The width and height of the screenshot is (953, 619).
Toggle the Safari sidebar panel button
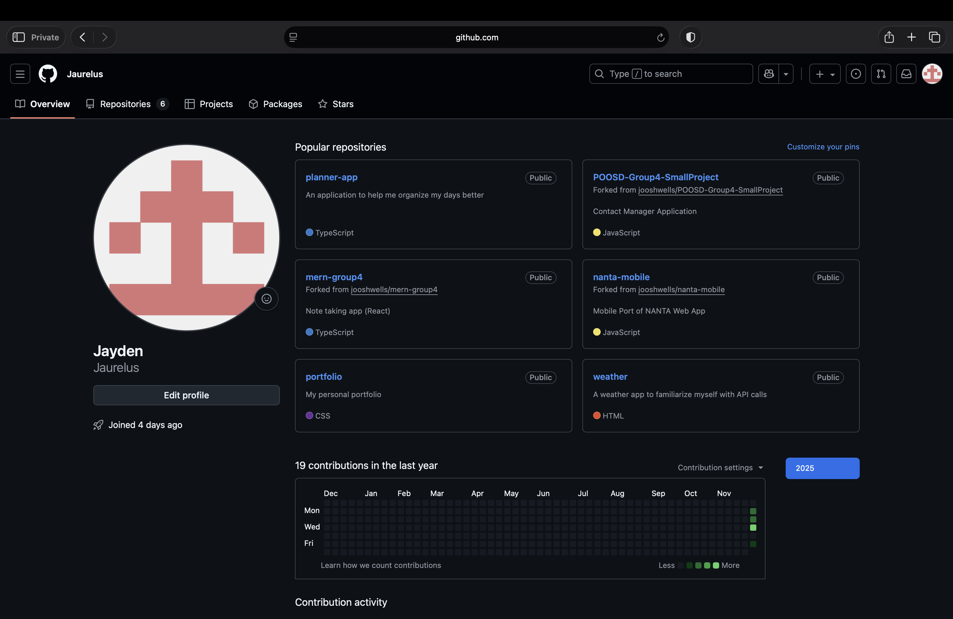click(19, 37)
